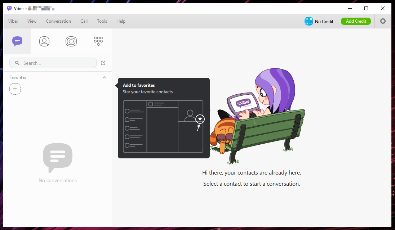Open the Viber menu
This screenshot has height=230, width=395.
coord(13,21)
